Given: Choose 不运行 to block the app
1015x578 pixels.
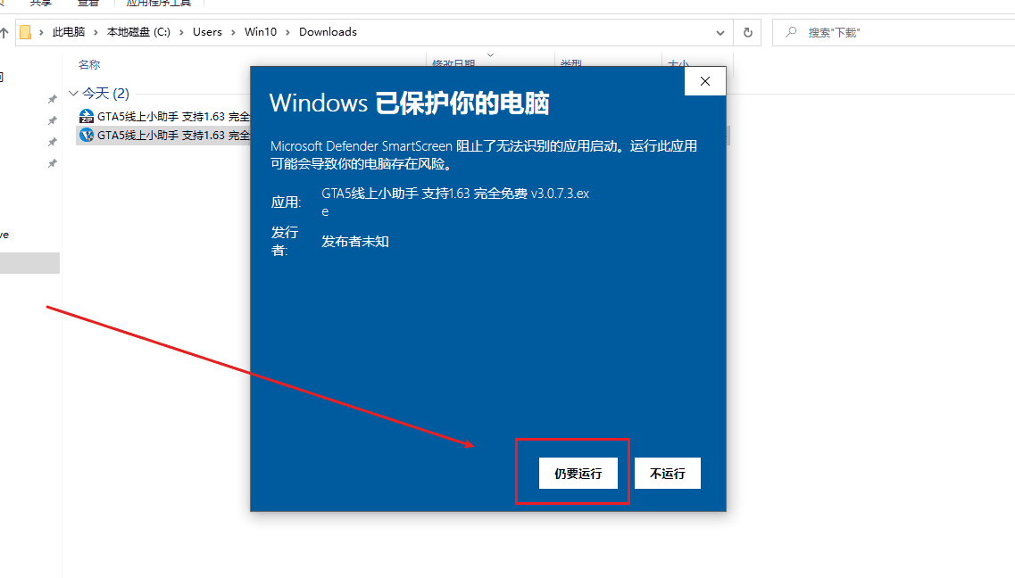Looking at the screenshot, I should 668,474.
